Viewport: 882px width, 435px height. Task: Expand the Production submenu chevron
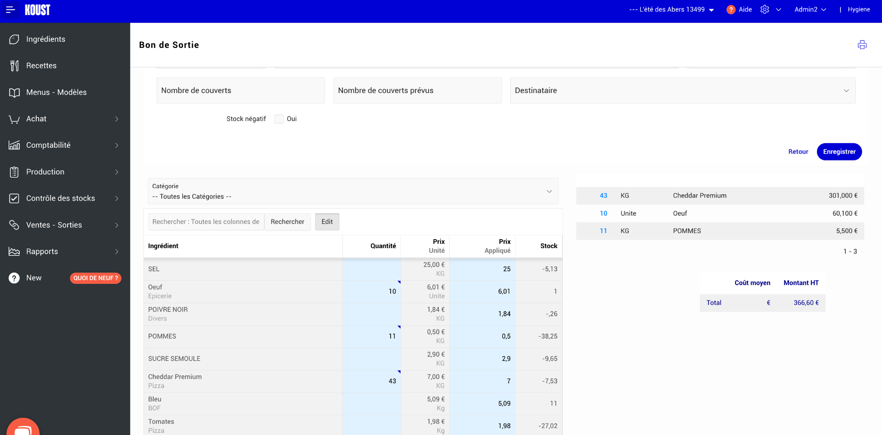click(x=117, y=172)
